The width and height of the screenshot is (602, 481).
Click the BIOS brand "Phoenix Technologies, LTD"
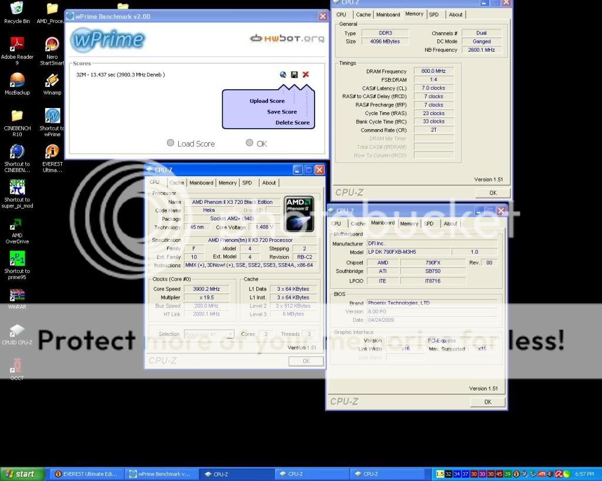[x=432, y=303]
